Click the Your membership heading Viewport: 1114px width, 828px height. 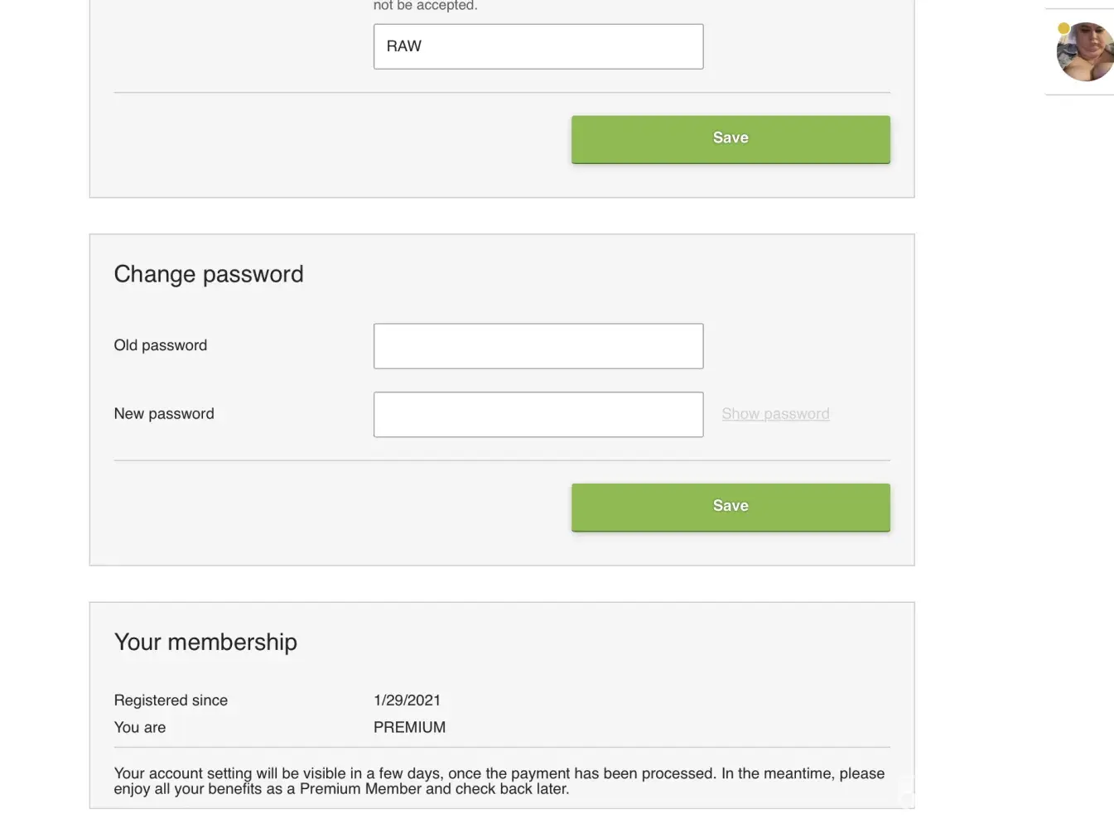pos(205,643)
